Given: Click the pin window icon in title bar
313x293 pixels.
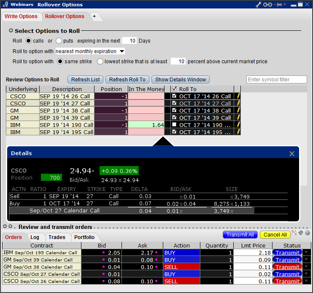Looking at the screenshot, I should [278, 4].
